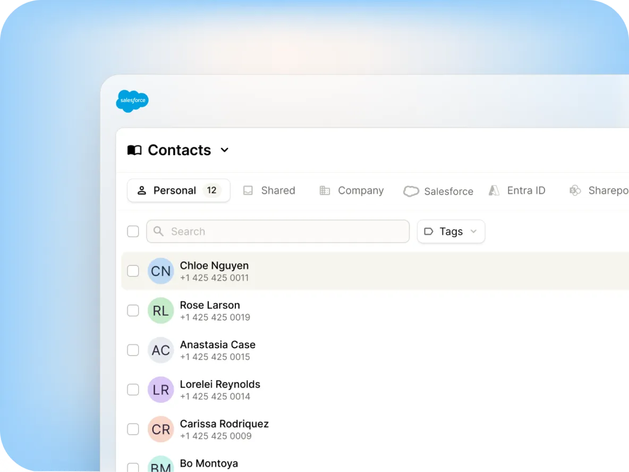The width and height of the screenshot is (629, 472).
Task: Open contact Anastasia Case
Action: pyautogui.click(x=218, y=345)
